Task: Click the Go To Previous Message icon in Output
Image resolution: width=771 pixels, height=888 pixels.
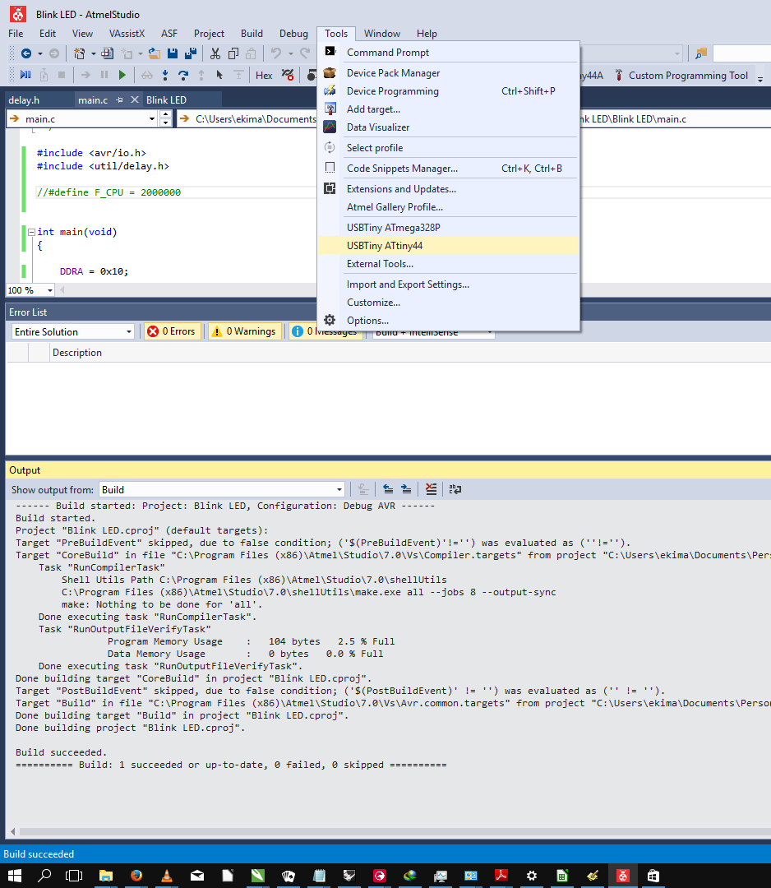Action: pos(388,489)
